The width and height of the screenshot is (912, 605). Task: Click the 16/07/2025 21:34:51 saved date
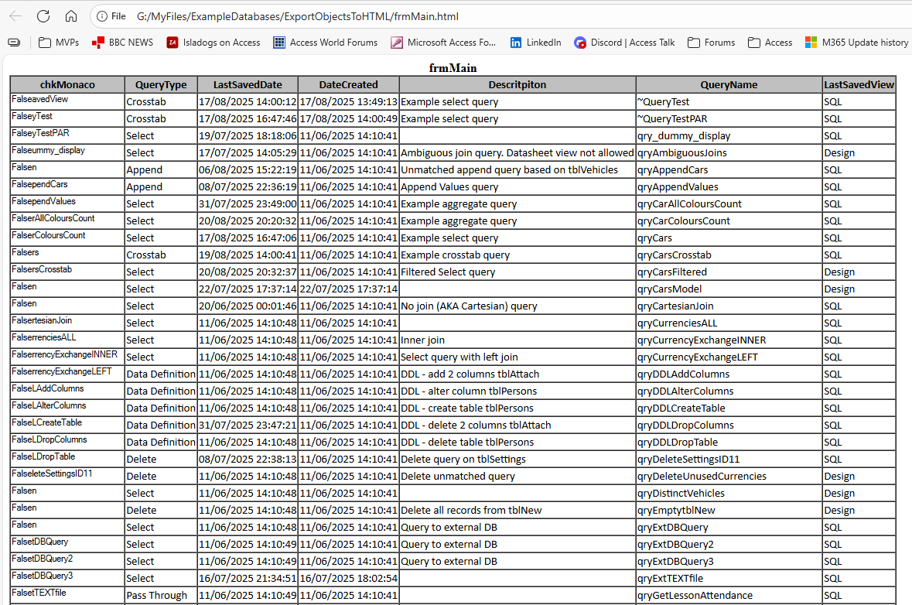pos(248,578)
